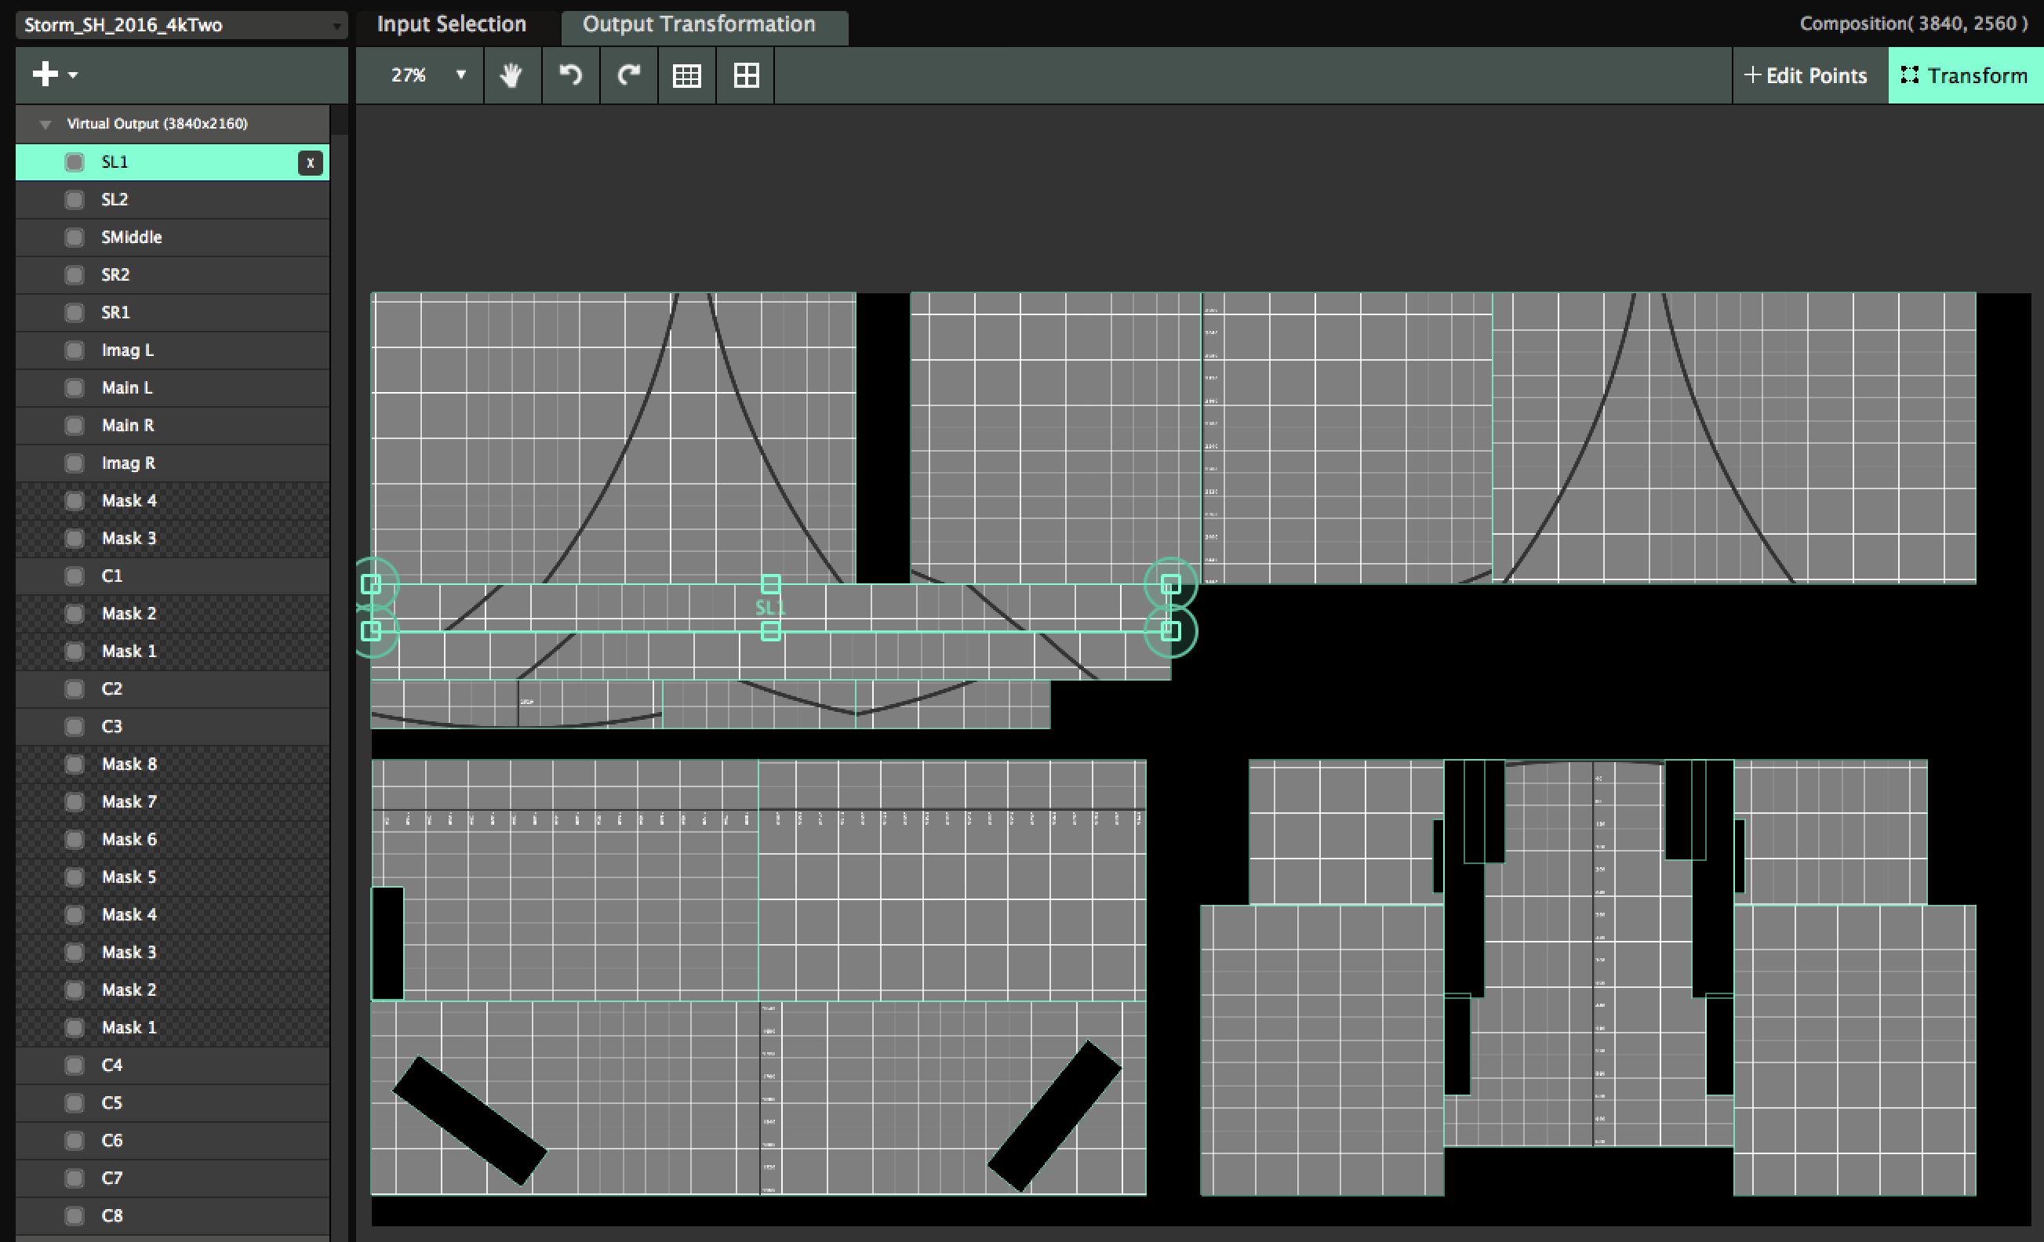Open the 27% zoom level dropdown
The image size is (2044, 1242).
pyautogui.click(x=460, y=75)
